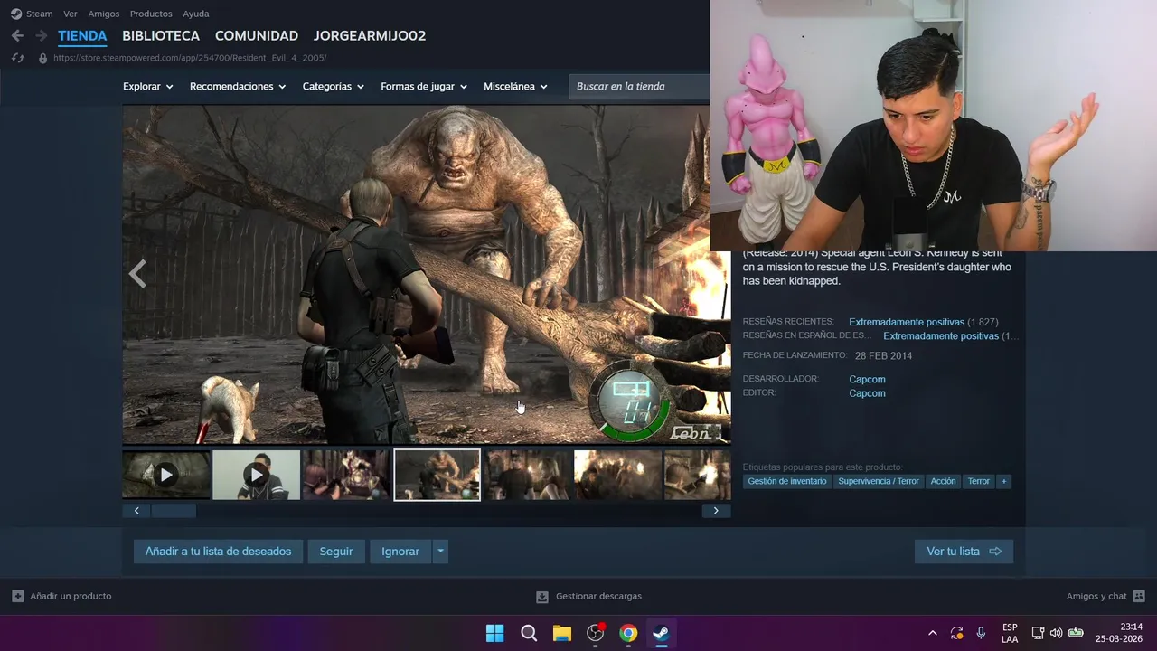
Task: Open the Ignorar options dropdown arrow
Action: 440,552
